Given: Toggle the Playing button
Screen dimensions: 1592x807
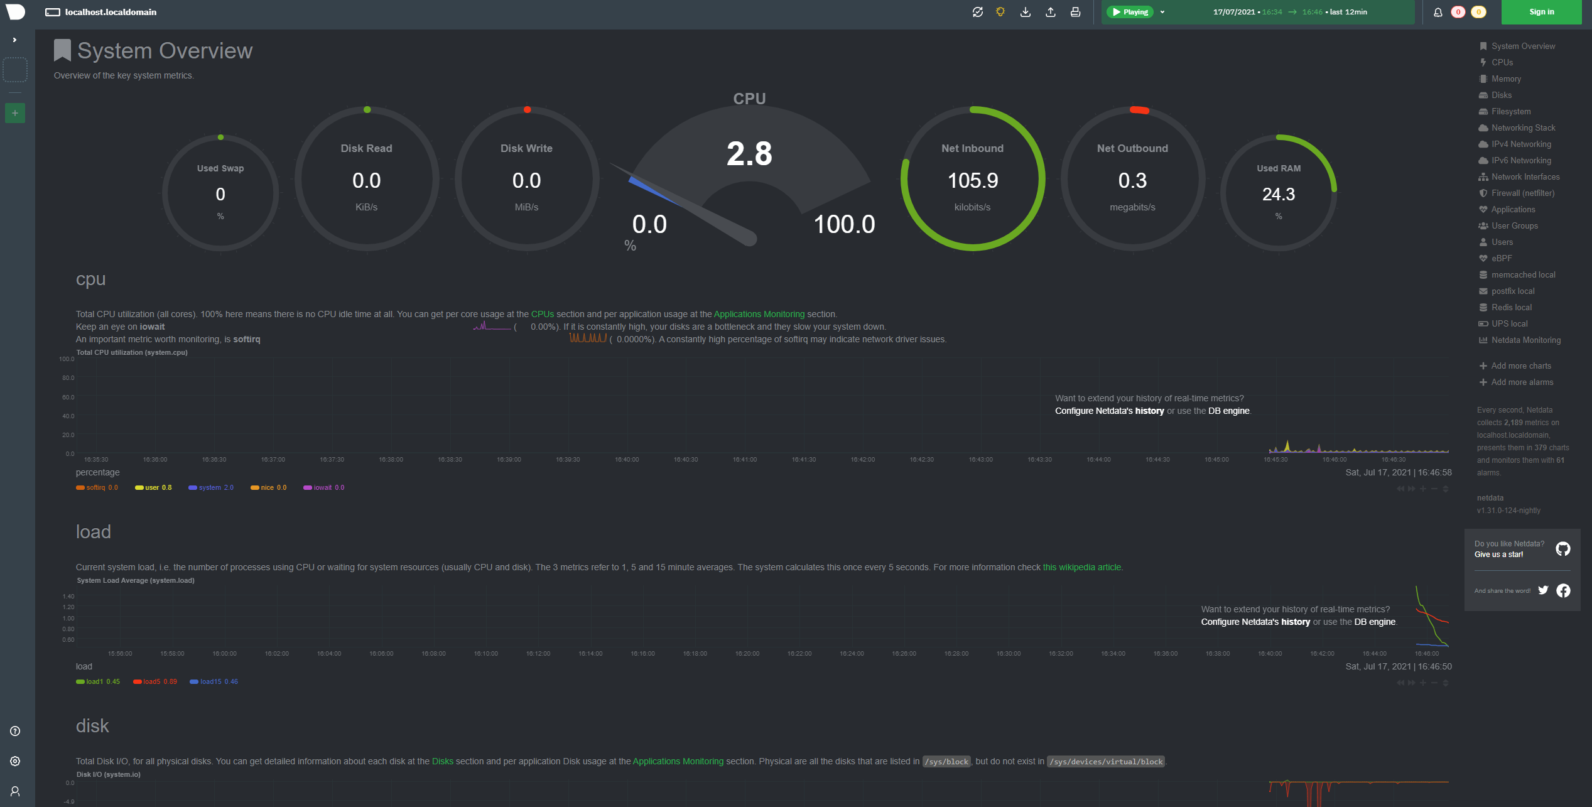Looking at the screenshot, I should [1130, 12].
